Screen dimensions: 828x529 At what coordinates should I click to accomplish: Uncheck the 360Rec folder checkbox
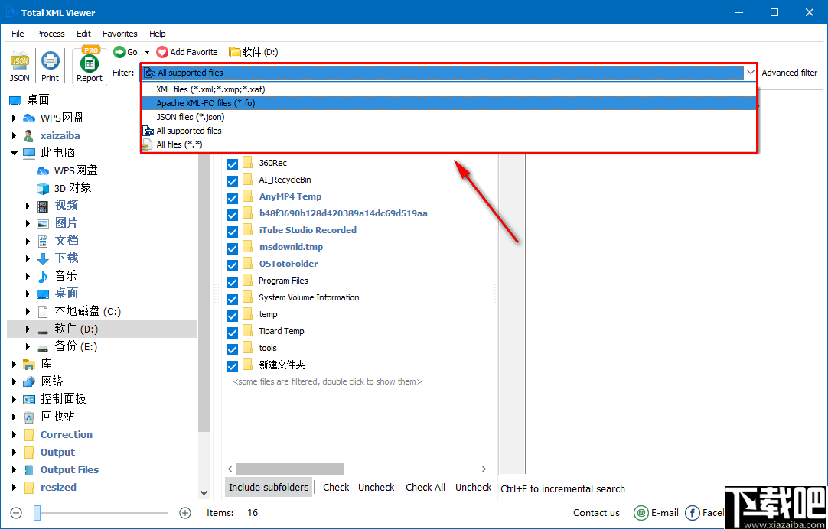pos(232,164)
